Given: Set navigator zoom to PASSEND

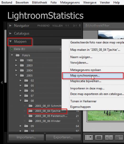Looking at the screenshot, I should (44, 26).
